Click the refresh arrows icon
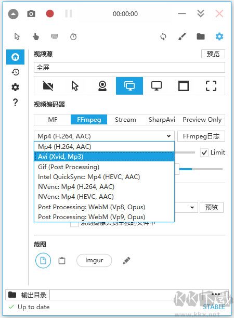The image size is (234, 318). (x=163, y=37)
